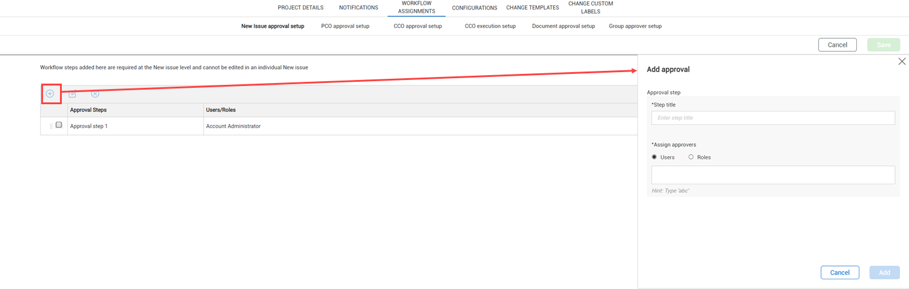Select New issue approval setup
Viewport: 909px width, 289px height.
(273, 26)
